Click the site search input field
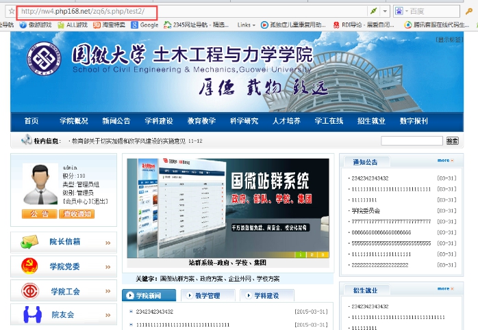478x330 pixels. point(411,141)
